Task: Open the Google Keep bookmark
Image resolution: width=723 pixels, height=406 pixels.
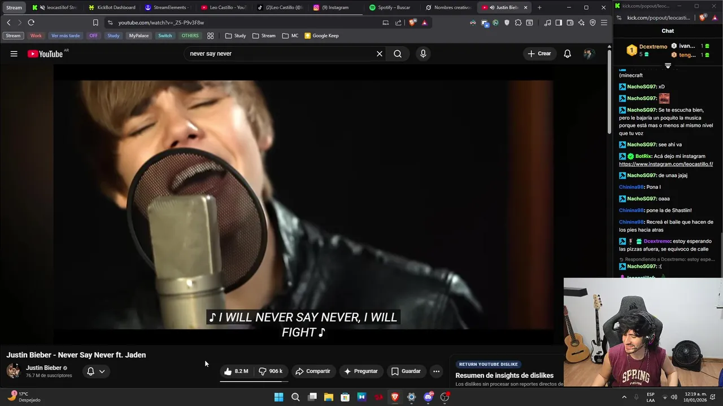Action: tap(321, 36)
